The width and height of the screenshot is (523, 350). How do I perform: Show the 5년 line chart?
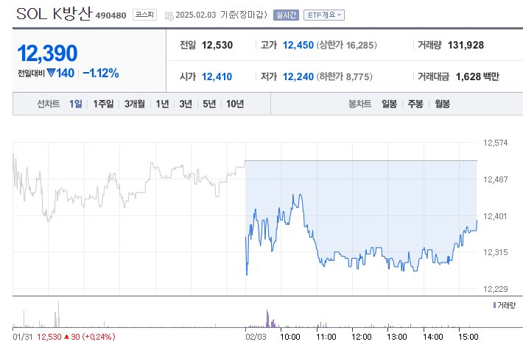pos(209,104)
